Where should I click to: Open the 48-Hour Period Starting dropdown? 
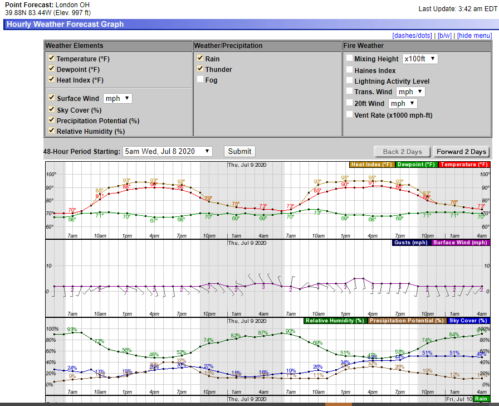click(x=168, y=151)
